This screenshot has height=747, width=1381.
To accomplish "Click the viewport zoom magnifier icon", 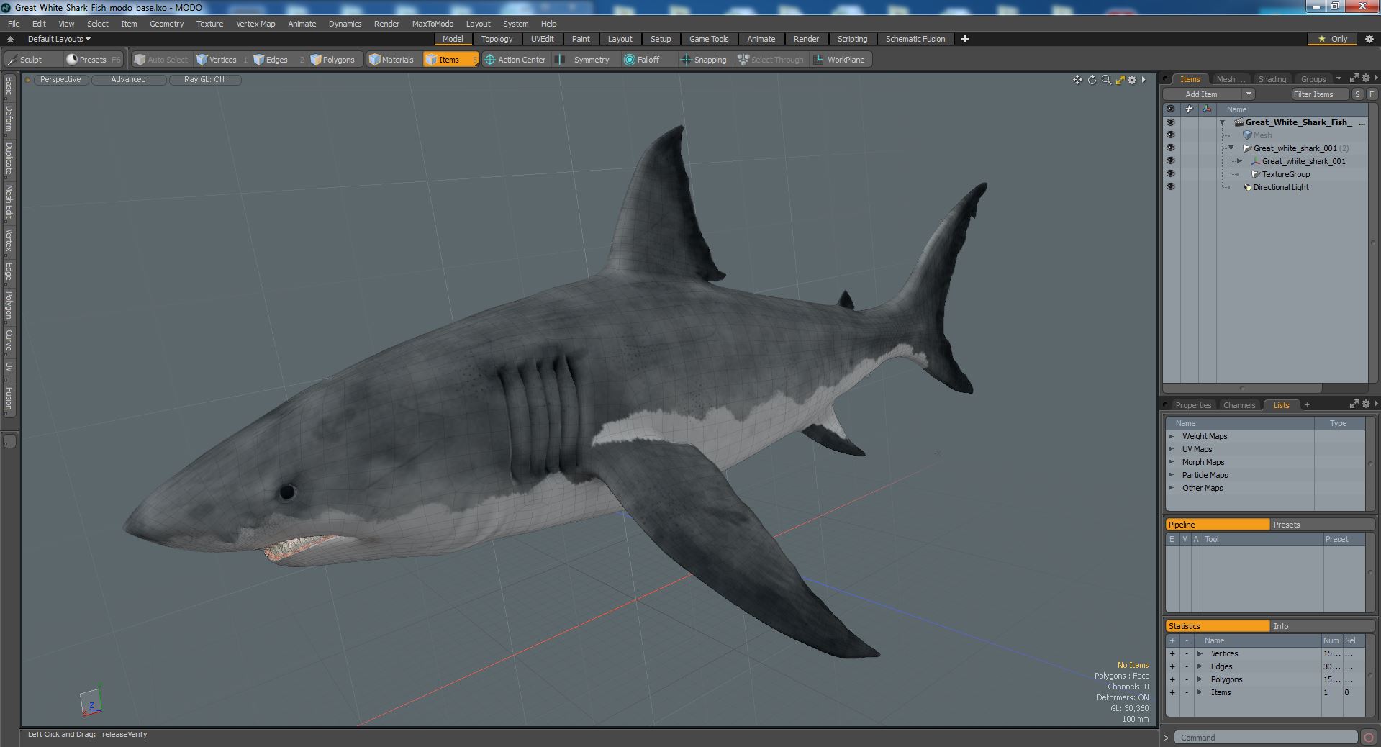I will (x=1106, y=80).
